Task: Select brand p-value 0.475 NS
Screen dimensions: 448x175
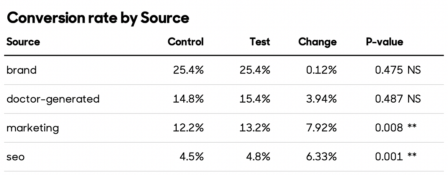Action: pyautogui.click(x=398, y=70)
